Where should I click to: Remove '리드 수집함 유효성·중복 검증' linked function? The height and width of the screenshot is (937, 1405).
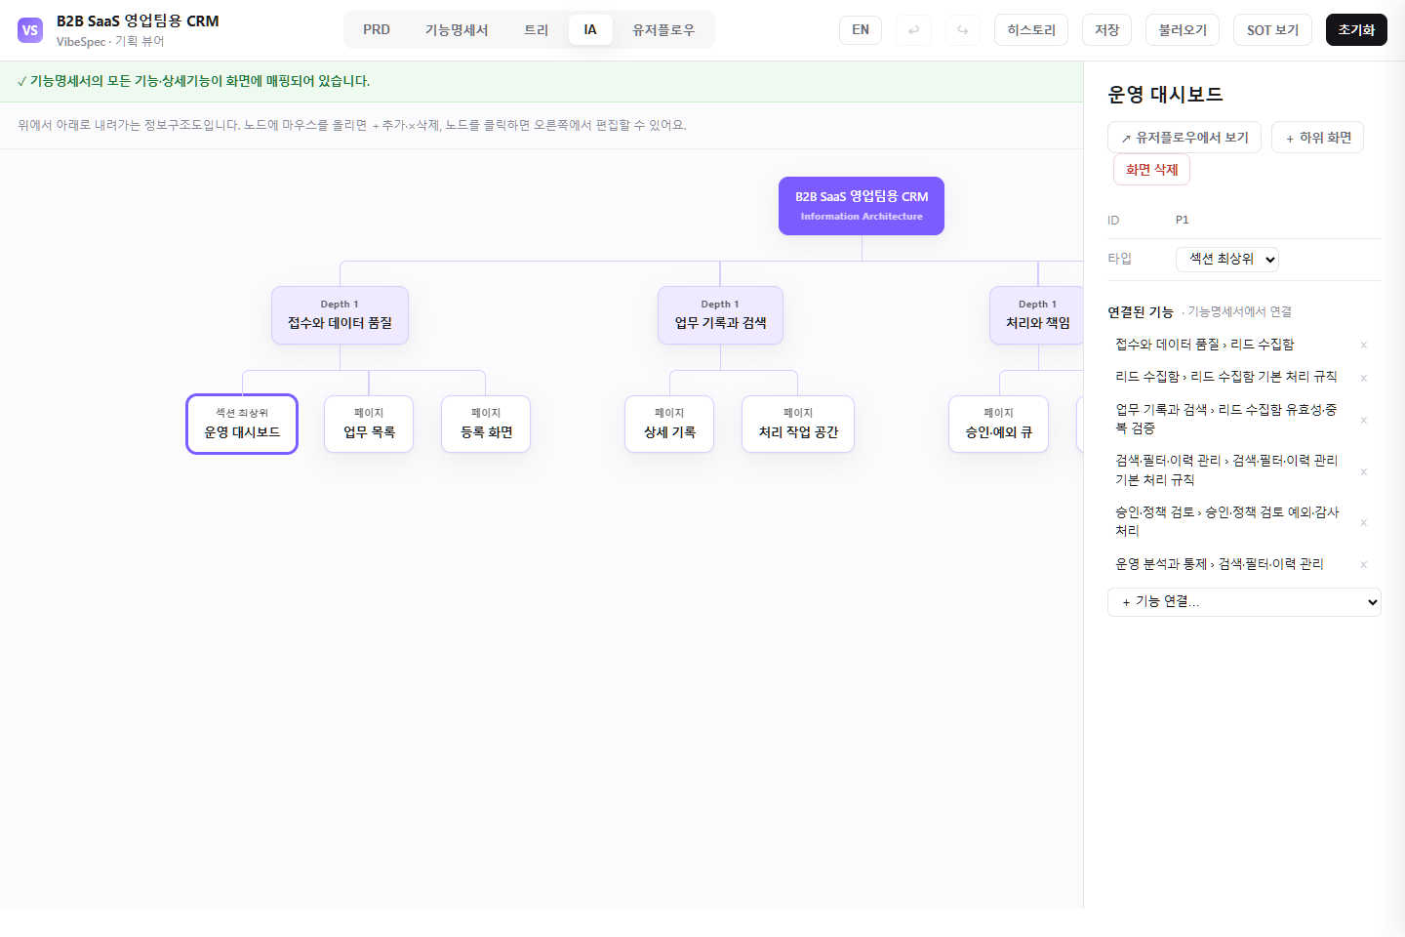(x=1363, y=420)
